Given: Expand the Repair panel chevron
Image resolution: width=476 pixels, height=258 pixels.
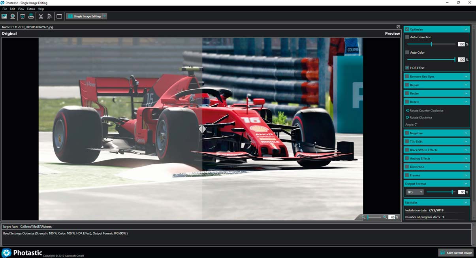Looking at the screenshot, I should click(466, 85).
